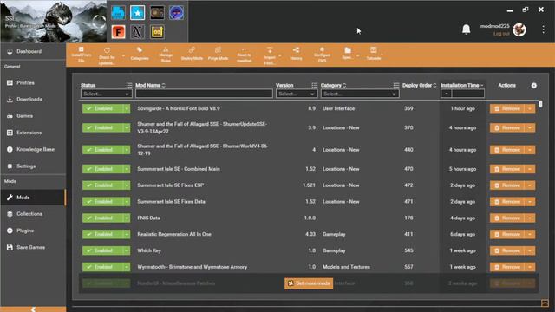The image size is (555, 312).
Task: Toggle Enabled for Which Key mod
Action: (x=102, y=250)
